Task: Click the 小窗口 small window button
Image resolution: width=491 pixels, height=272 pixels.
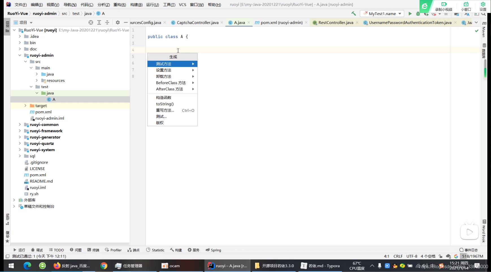Action: pyautogui.click(x=466, y=6)
